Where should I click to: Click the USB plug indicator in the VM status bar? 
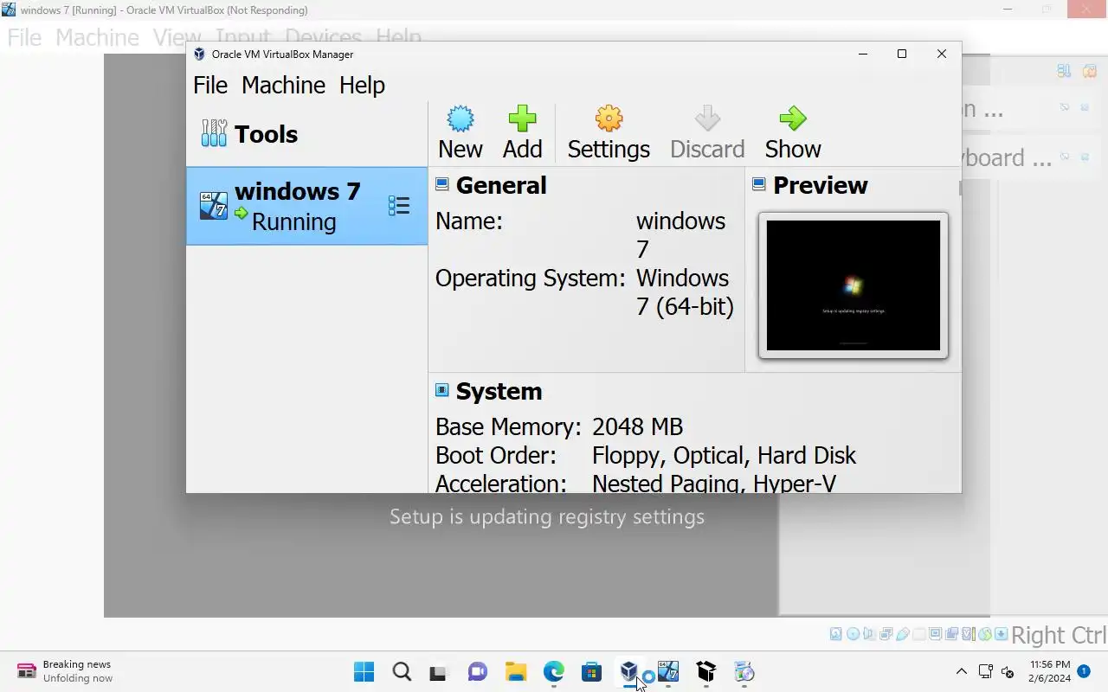[903, 634]
